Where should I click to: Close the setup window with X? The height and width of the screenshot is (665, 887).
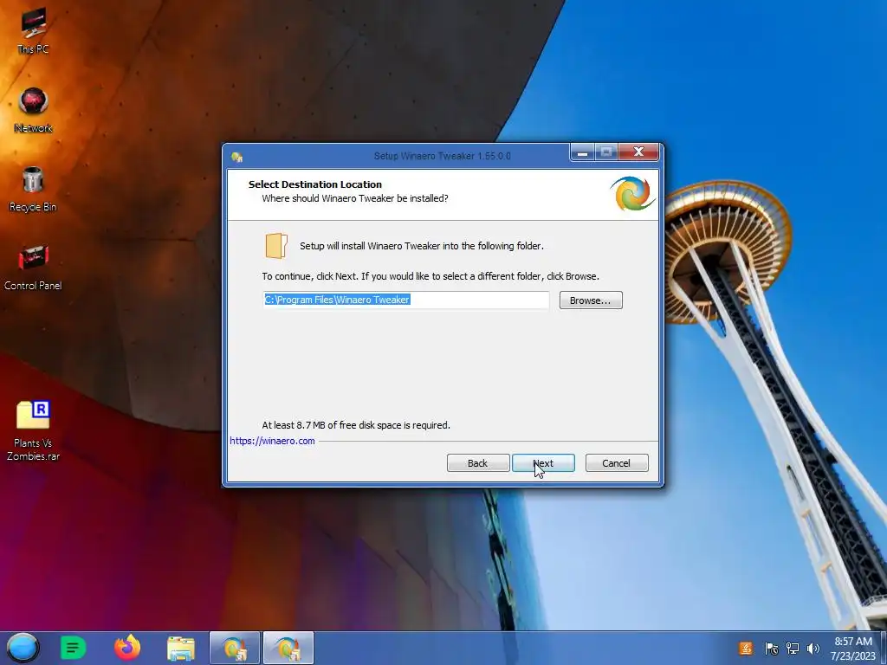[x=638, y=152]
